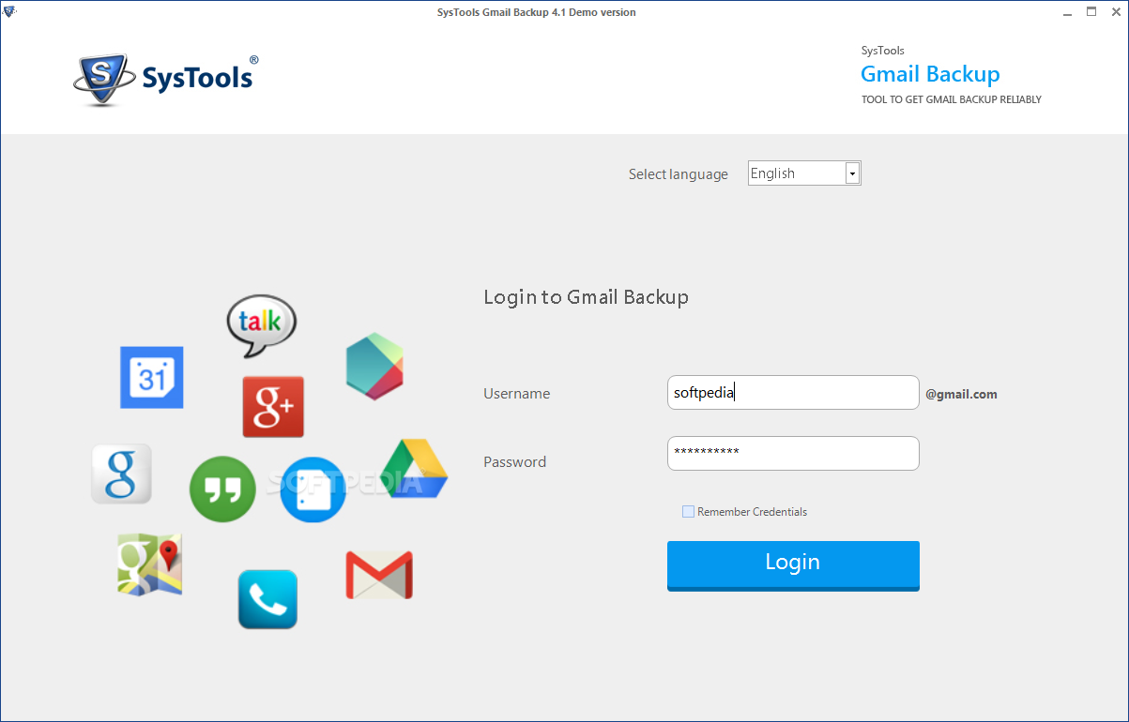The width and height of the screenshot is (1129, 722).
Task: Click the blue Login button
Action: coord(793,564)
